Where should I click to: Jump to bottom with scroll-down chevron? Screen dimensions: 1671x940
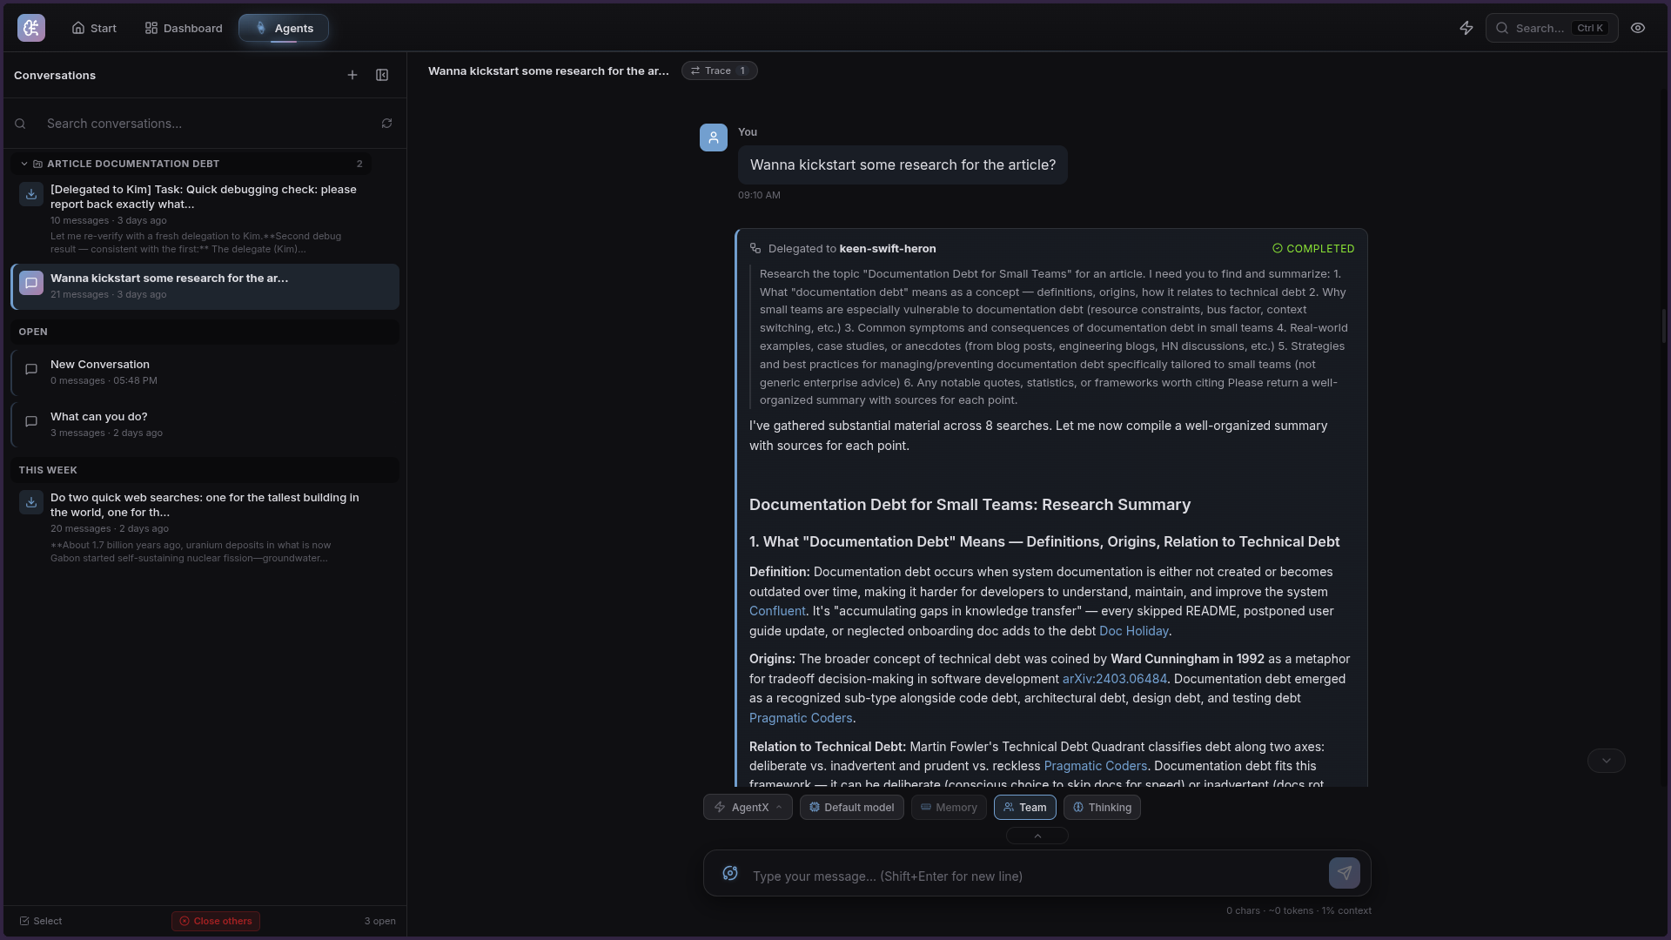(x=1607, y=761)
